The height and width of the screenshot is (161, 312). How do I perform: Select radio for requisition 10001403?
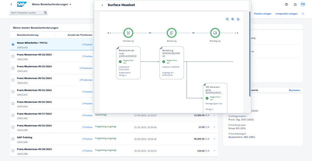pos(13,80)
